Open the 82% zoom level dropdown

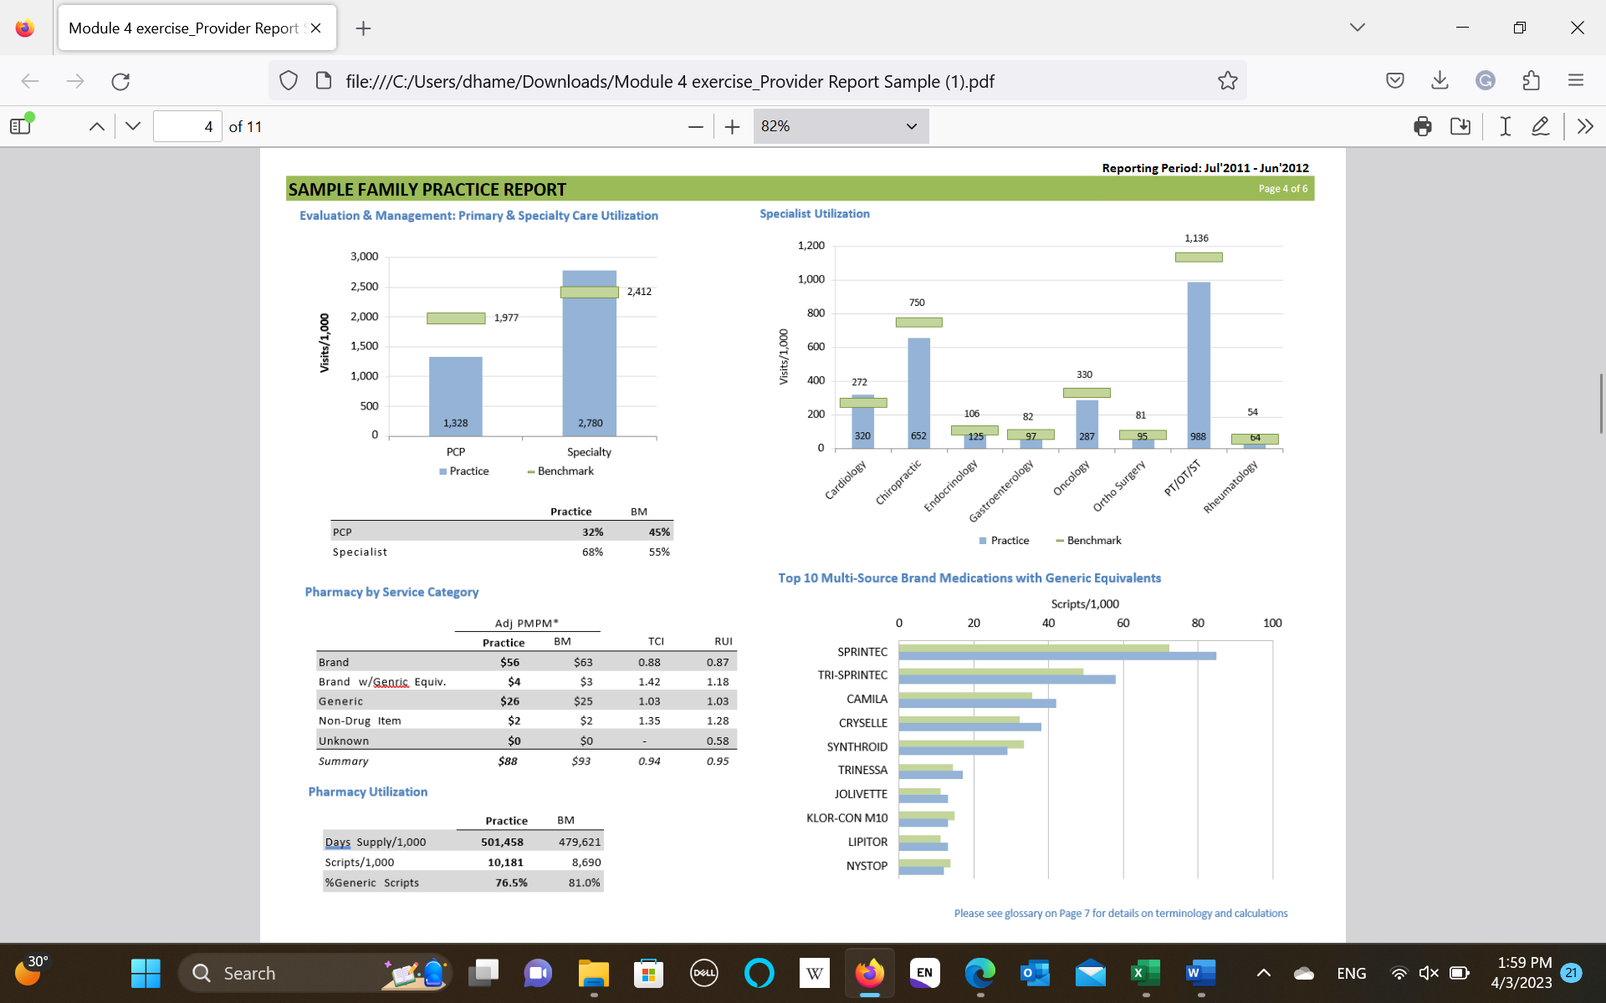(840, 126)
